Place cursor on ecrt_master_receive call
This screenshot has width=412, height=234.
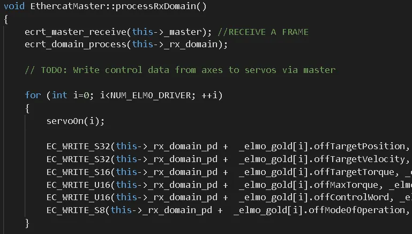(76, 32)
